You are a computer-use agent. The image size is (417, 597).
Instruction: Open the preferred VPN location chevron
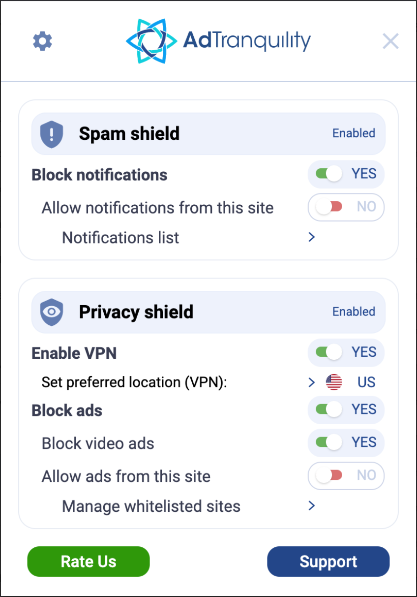[311, 382]
